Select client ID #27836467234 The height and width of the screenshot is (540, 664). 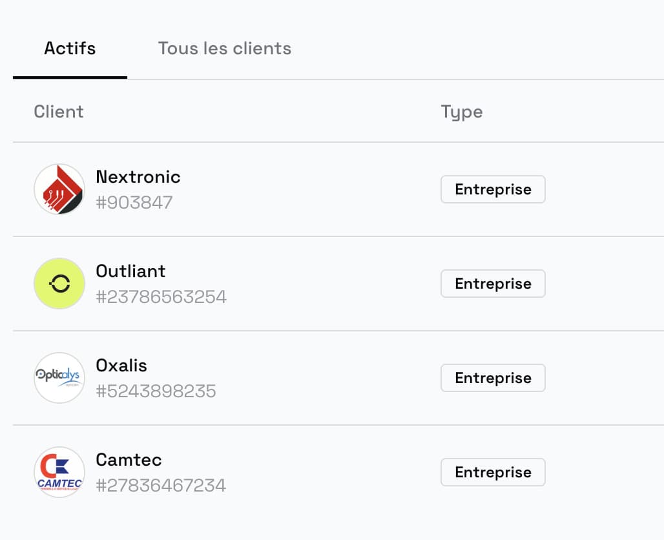pos(161,485)
